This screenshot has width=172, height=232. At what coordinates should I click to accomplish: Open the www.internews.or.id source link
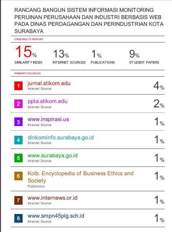52,198
